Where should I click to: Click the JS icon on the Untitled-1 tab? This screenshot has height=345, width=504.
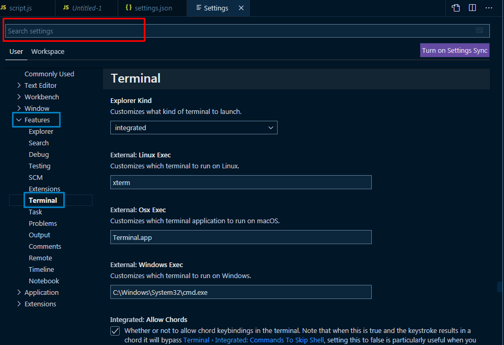click(x=66, y=8)
